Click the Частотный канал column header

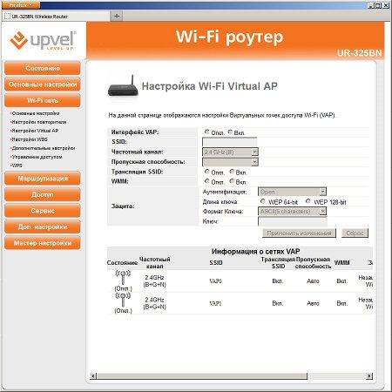pyautogui.click(x=154, y=263)
